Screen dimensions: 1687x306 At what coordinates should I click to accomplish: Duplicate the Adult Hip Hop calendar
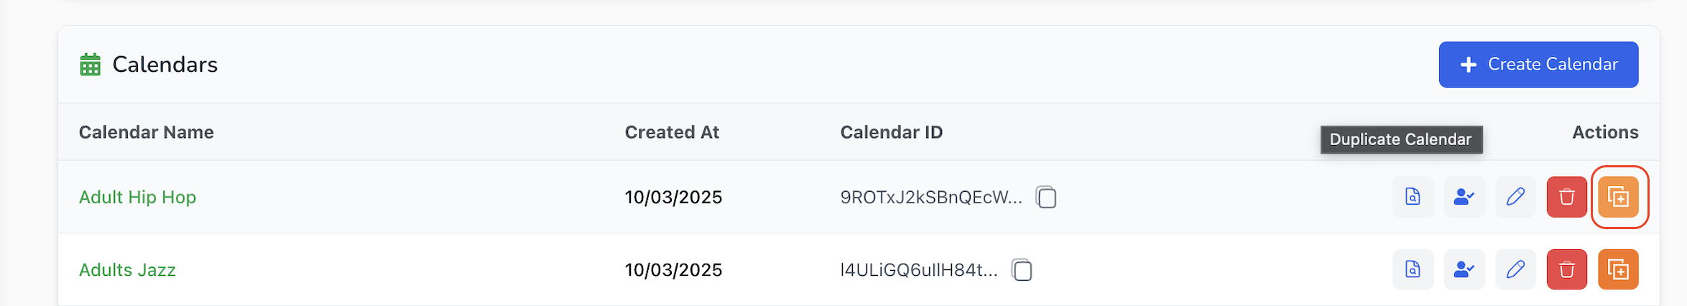pyautogui.click(x=1618, y=197)
